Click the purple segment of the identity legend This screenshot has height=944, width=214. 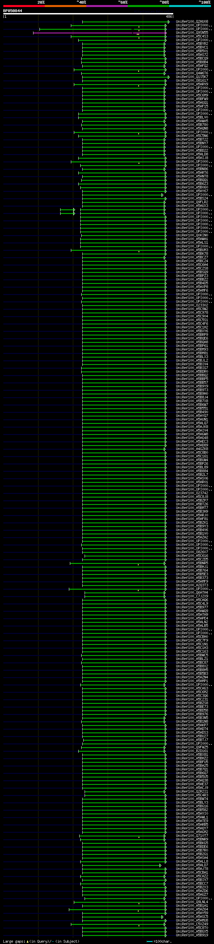click(x=107, y=6)
